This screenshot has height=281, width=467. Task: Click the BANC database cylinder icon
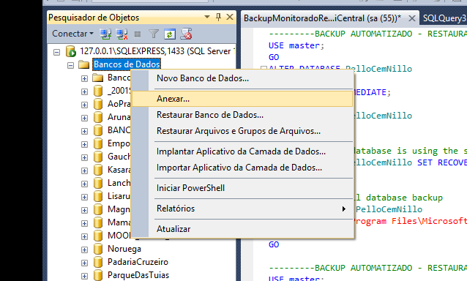tap(98, 130)
